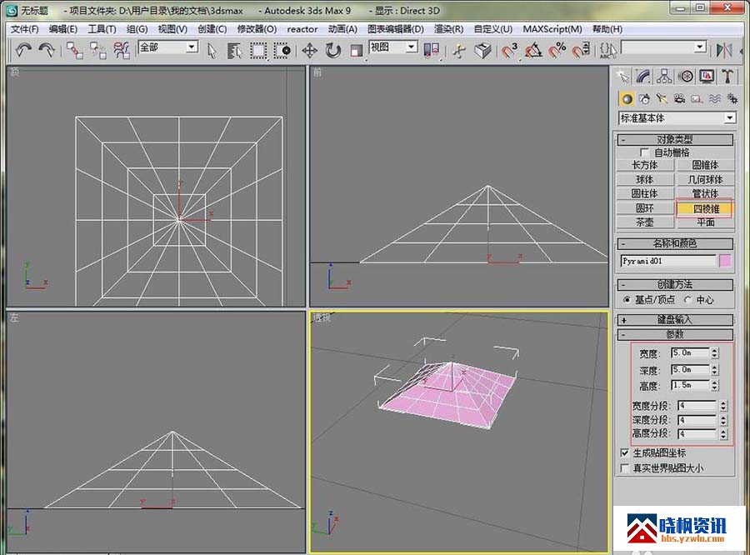Click the 球体 object button
This screenshot has width=750, height=555.
(x=645, y=179)
